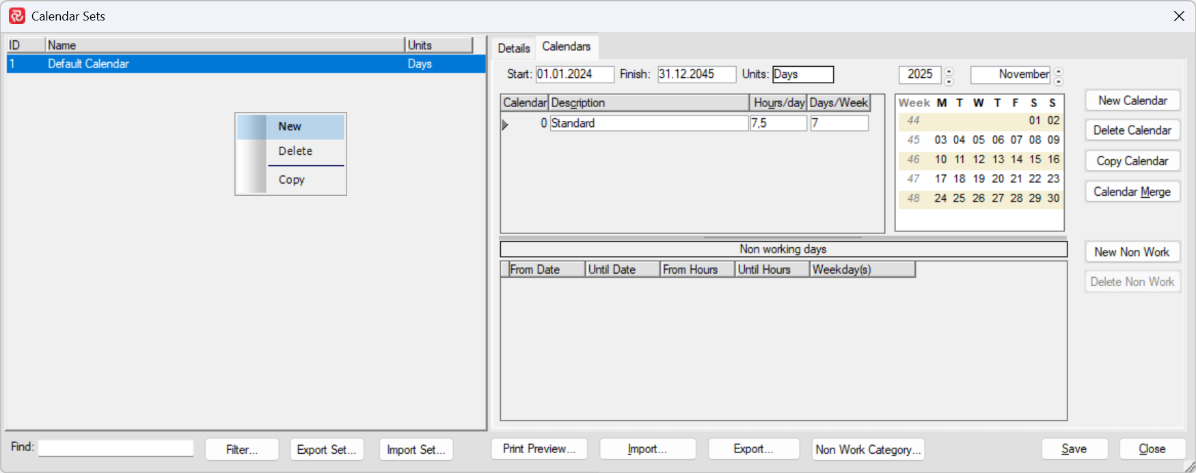This screenshot has width=1196, height=473.
Task: Click the Import button
Action: [647, 449]
